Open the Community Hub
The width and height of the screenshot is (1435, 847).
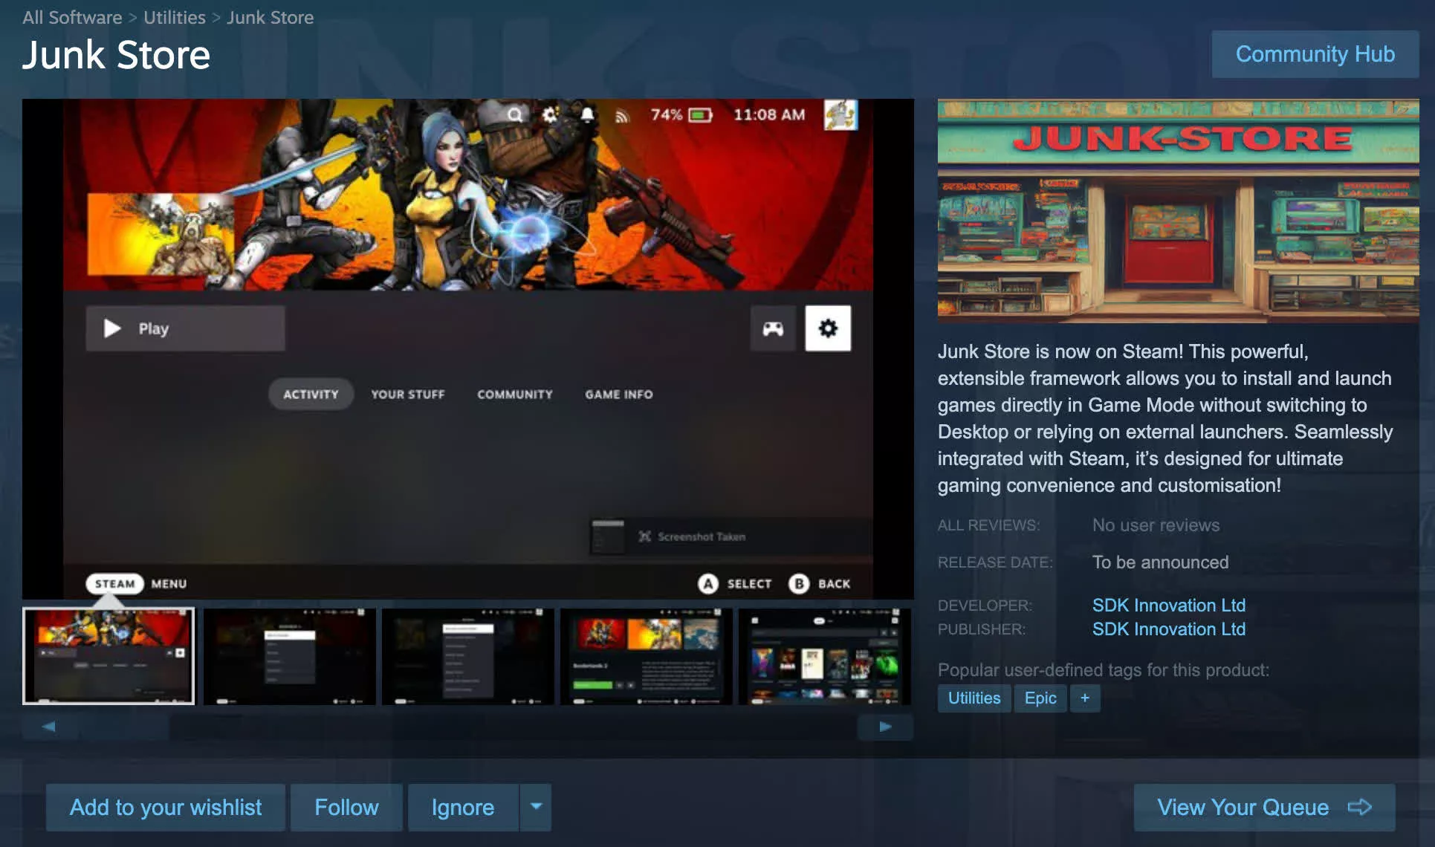(x=1315, y=54)
